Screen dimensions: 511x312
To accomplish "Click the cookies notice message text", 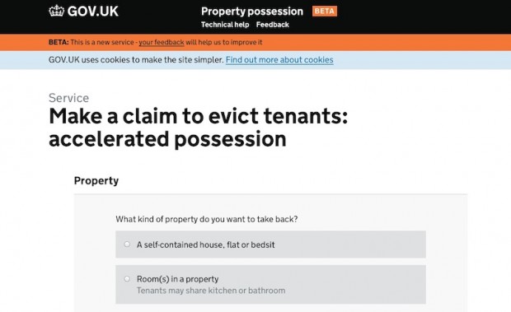I will 136,60.
